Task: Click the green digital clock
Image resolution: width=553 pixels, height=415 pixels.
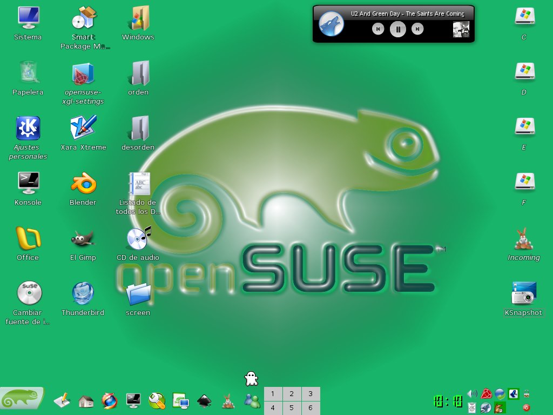Action: pyautogui.click(x=448, y=401)
